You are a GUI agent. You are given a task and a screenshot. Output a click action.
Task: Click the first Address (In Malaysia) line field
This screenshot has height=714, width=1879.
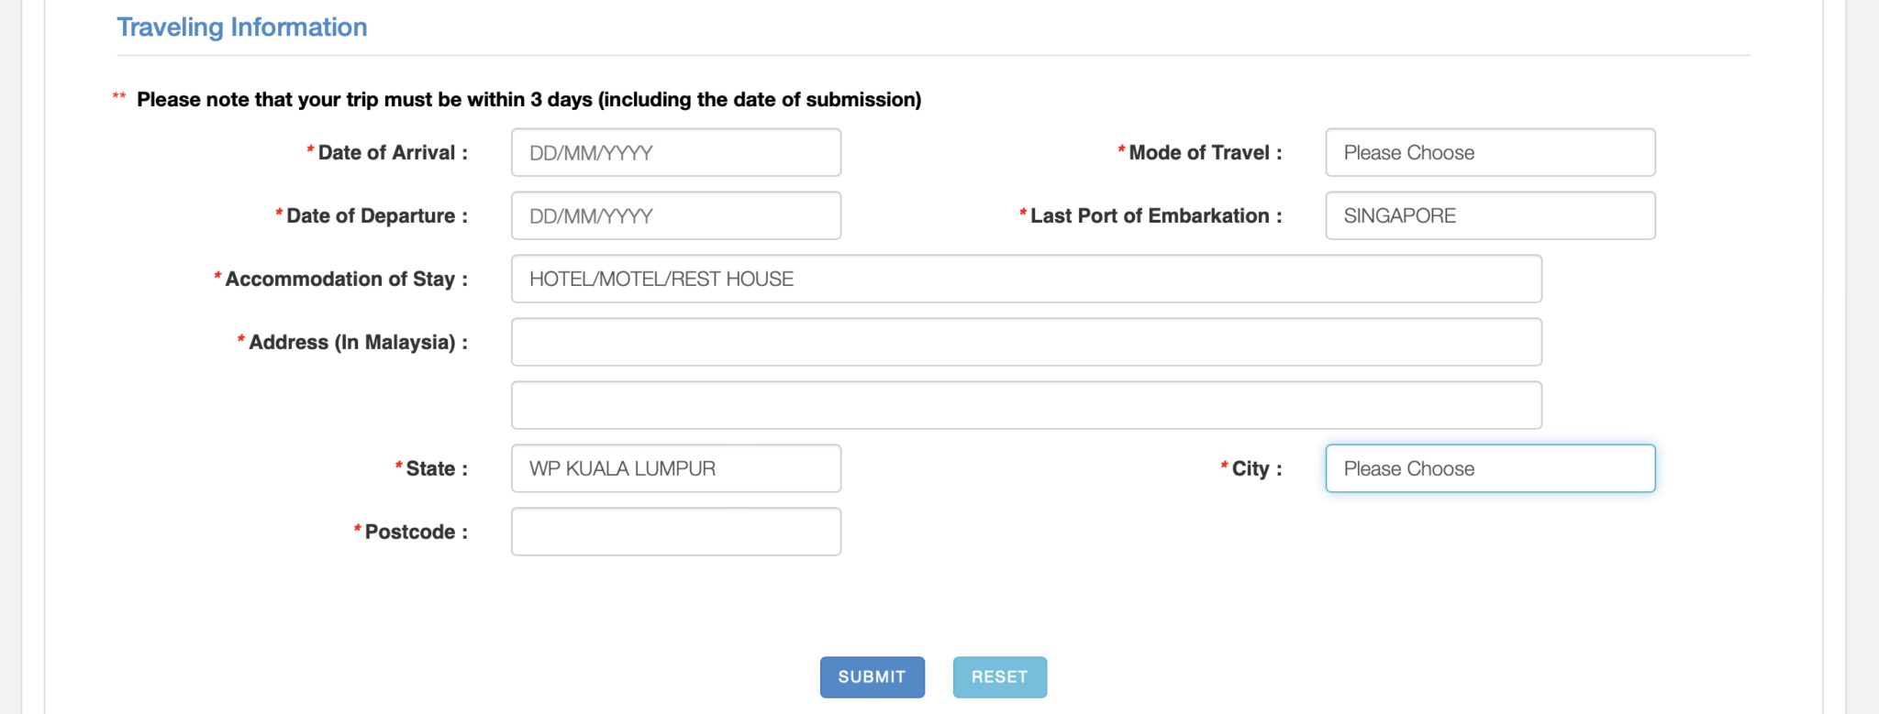tap(1025, 342)
